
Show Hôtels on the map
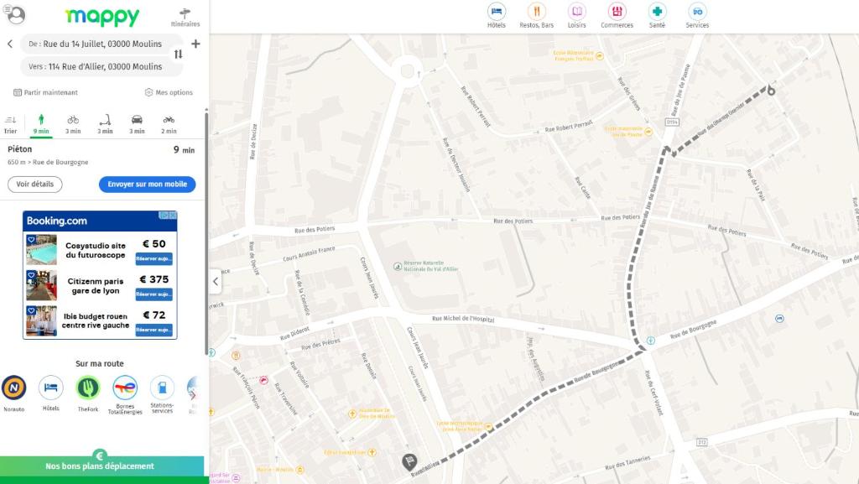pyautogui.click(x=497, y=15)
